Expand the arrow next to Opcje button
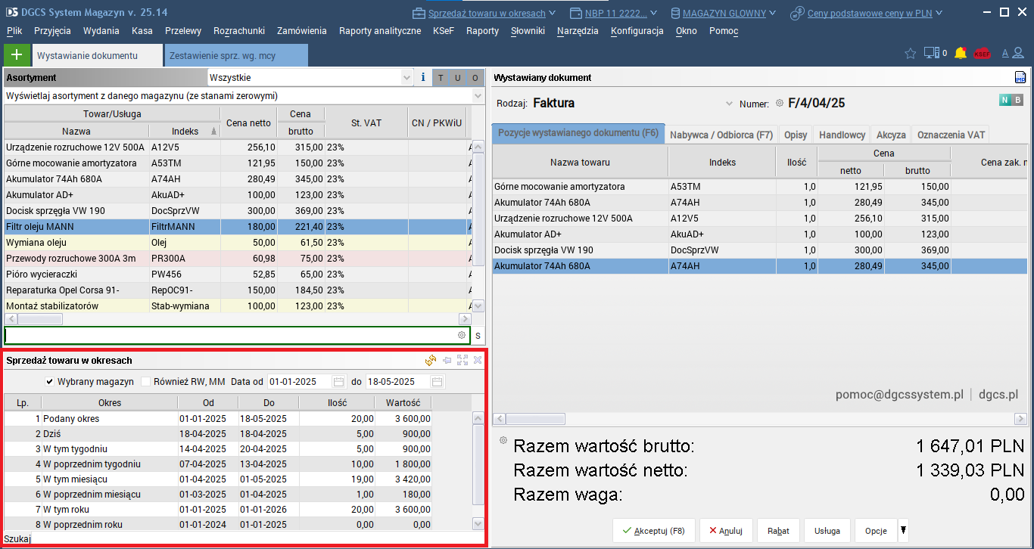 tap(902, 530)
